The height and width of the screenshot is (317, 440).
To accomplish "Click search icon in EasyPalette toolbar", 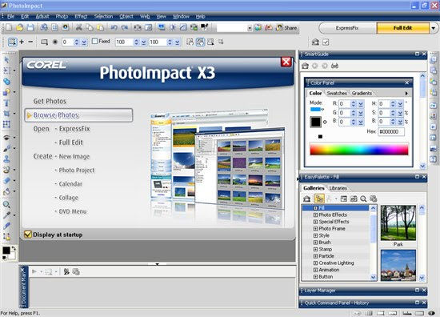I will pyautogui.click(x=363, y=199).
